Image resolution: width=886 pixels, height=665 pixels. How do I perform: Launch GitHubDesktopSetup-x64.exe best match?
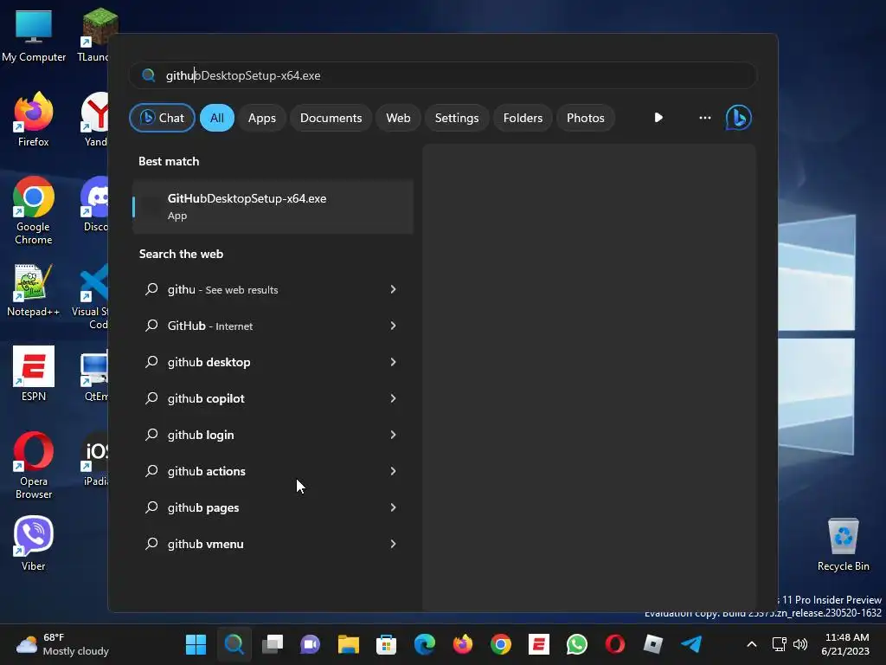coord(273,206)
